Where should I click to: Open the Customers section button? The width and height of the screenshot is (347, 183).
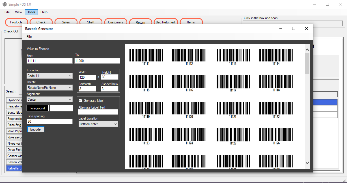(x=115, y=22)
